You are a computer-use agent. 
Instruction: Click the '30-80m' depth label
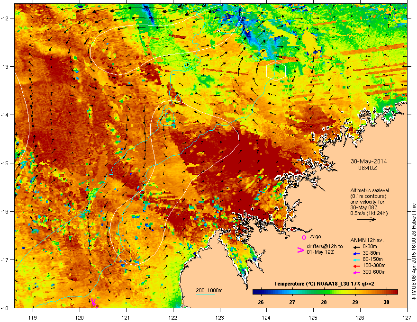(371, 253)
